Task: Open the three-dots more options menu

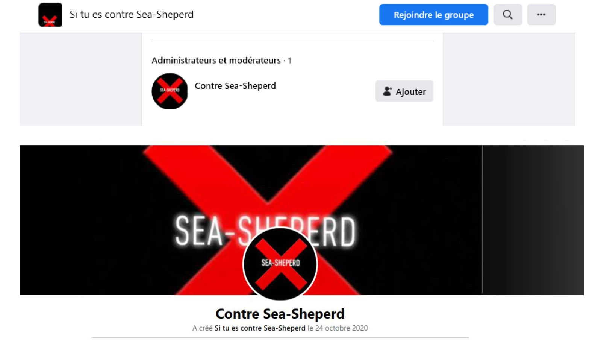Action: (x=541, y=15)
